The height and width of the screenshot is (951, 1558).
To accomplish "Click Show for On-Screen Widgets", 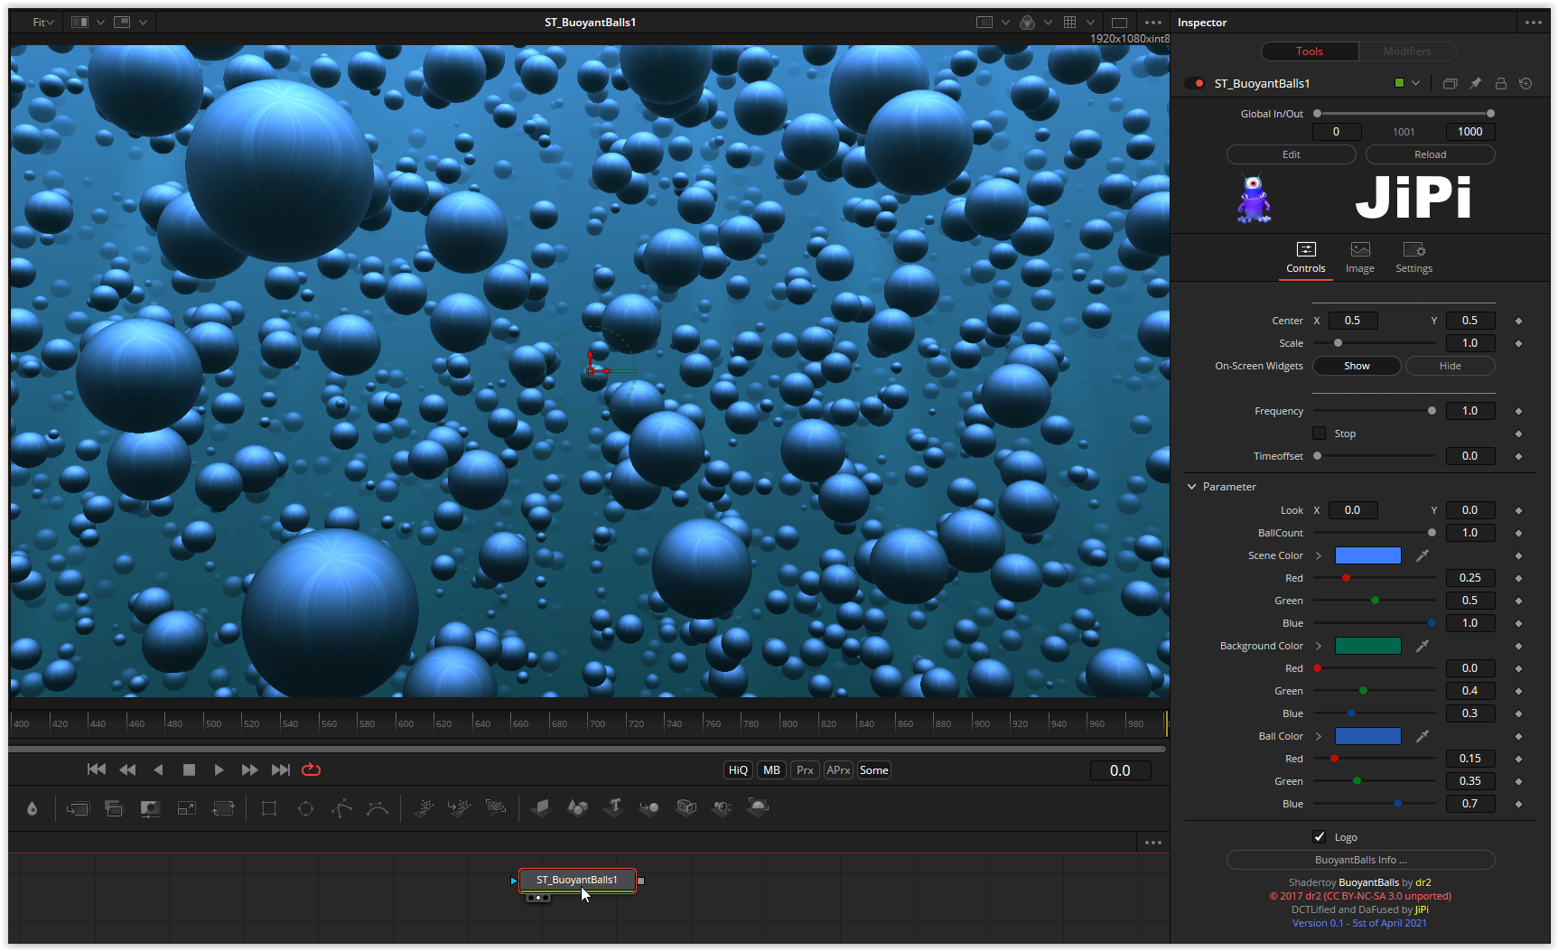I will coord(1357,366).
